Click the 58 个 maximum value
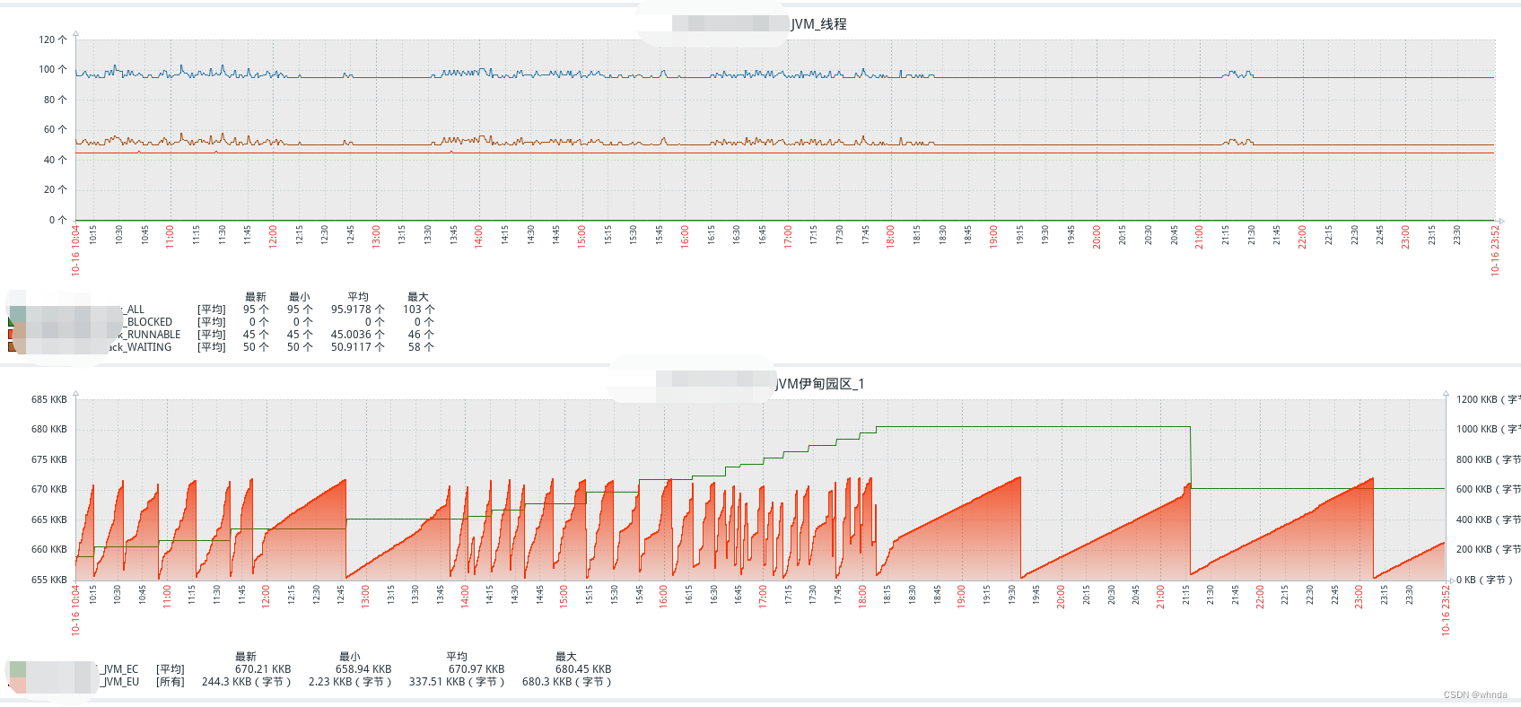Image resolution: width=1521 pixels, height=707 pixels. click(421, 347)
